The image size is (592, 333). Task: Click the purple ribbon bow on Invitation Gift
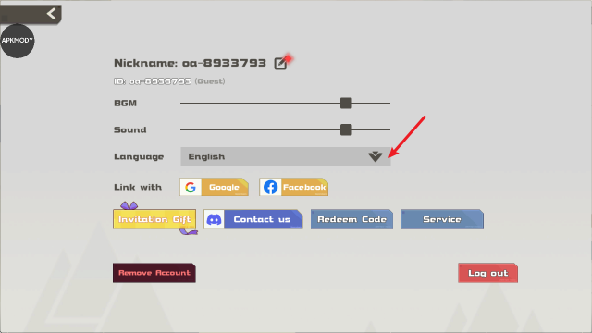pos(129,205)
